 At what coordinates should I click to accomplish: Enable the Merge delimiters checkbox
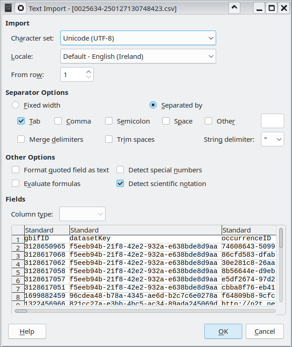pyautogui.click(x=21, y=140)
